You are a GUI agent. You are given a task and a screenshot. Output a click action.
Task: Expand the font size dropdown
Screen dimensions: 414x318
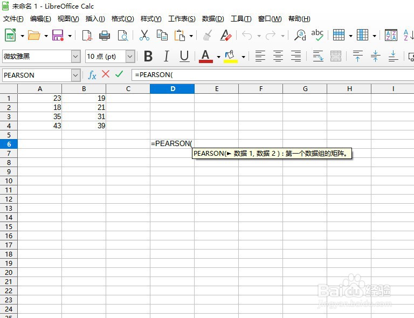(x=130, y=56)
